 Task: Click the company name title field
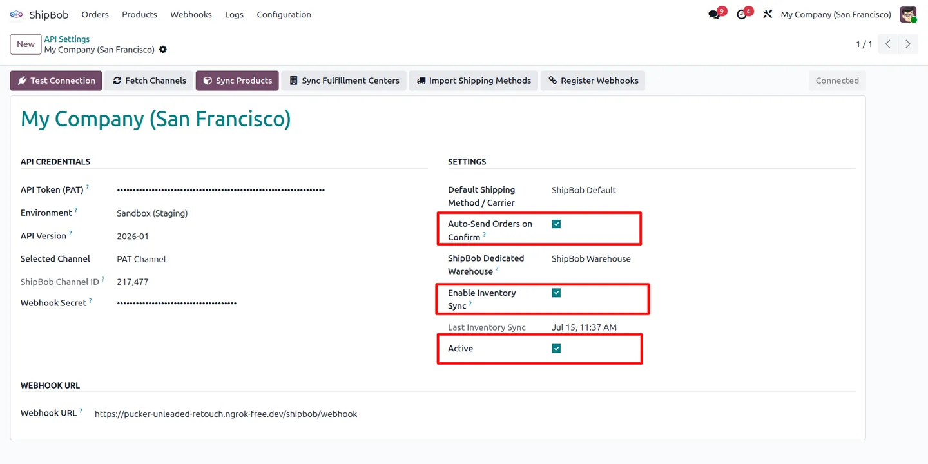pos(156,119)
